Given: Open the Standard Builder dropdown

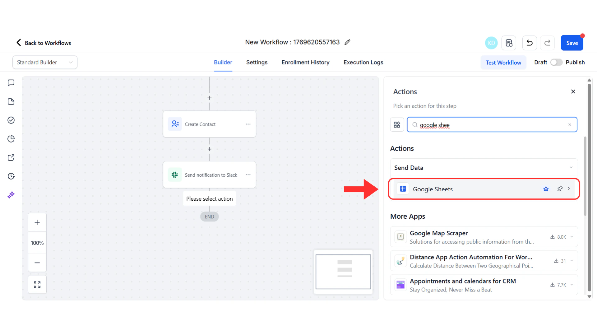Looking at the screenshot, I should 45,62.
